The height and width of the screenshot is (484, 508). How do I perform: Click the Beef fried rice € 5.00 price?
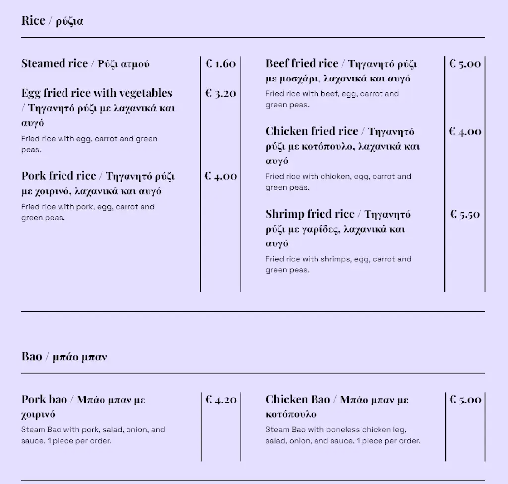(x=465, y=64)
